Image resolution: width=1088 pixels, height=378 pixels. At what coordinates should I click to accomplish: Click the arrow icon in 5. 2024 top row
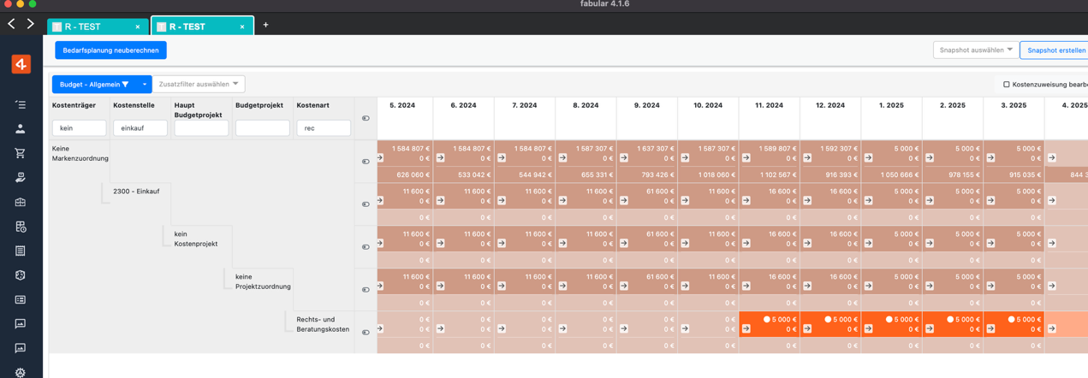(x=379, y=158)
